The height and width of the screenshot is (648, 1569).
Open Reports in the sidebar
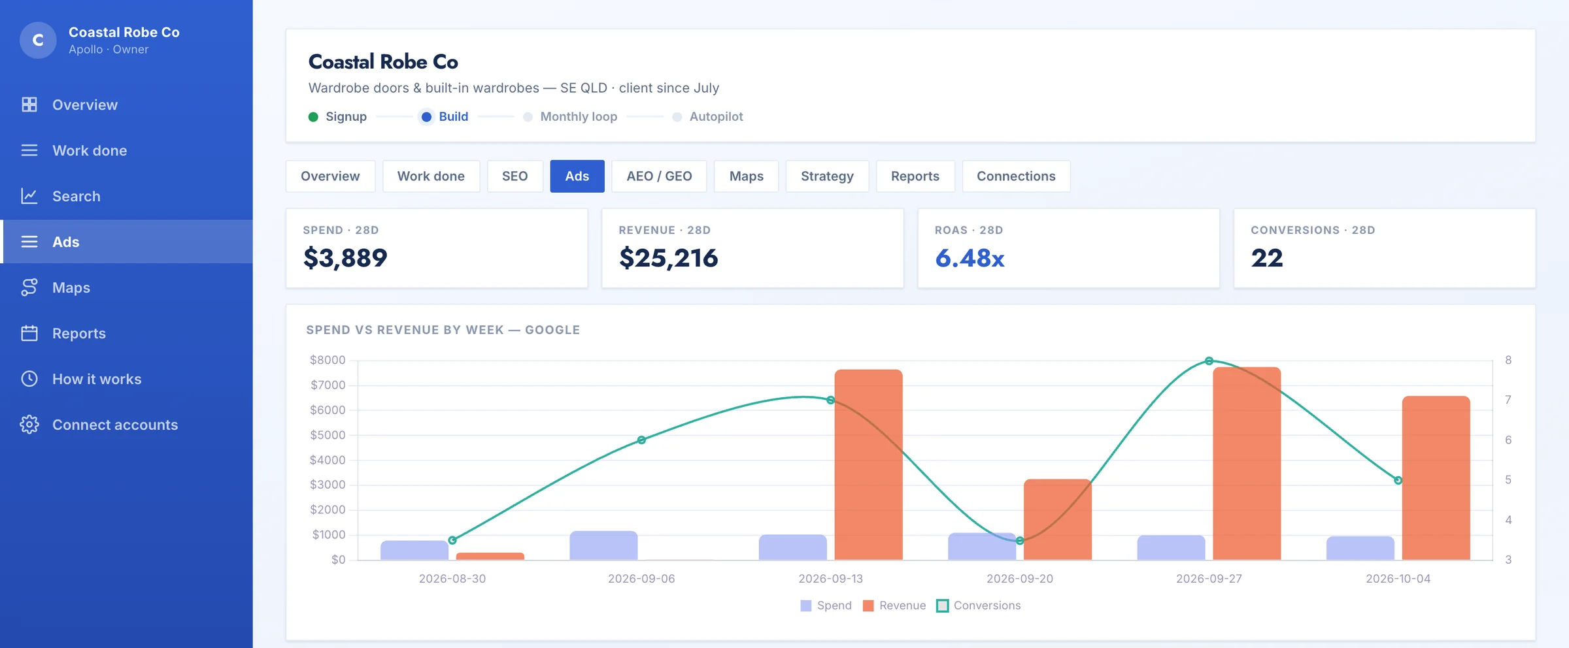pyautogui.click(x=126, y=333)
